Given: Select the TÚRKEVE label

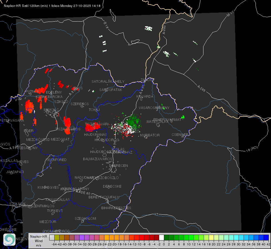Looking at the screenshot, I should [55, 211].
